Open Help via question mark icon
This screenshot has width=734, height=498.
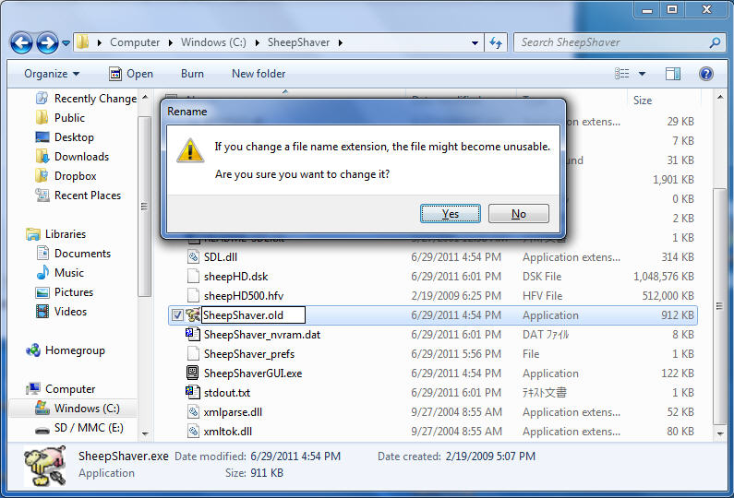pyautogui.click(x=706, y=74)
